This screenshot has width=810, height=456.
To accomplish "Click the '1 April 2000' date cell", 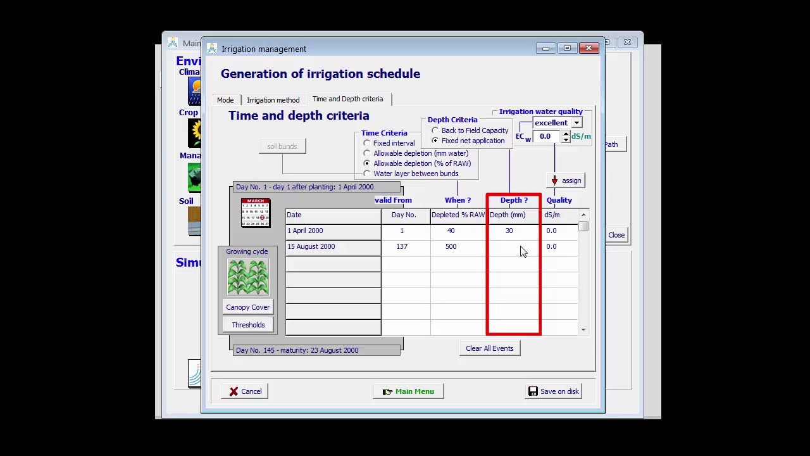I will point(333,231).
